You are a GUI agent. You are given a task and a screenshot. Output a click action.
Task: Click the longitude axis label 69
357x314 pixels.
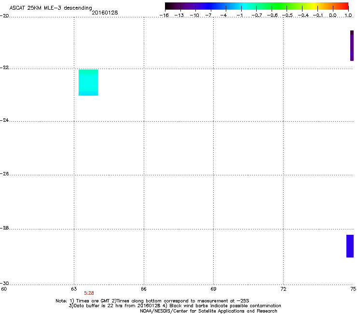coord(213,289)
